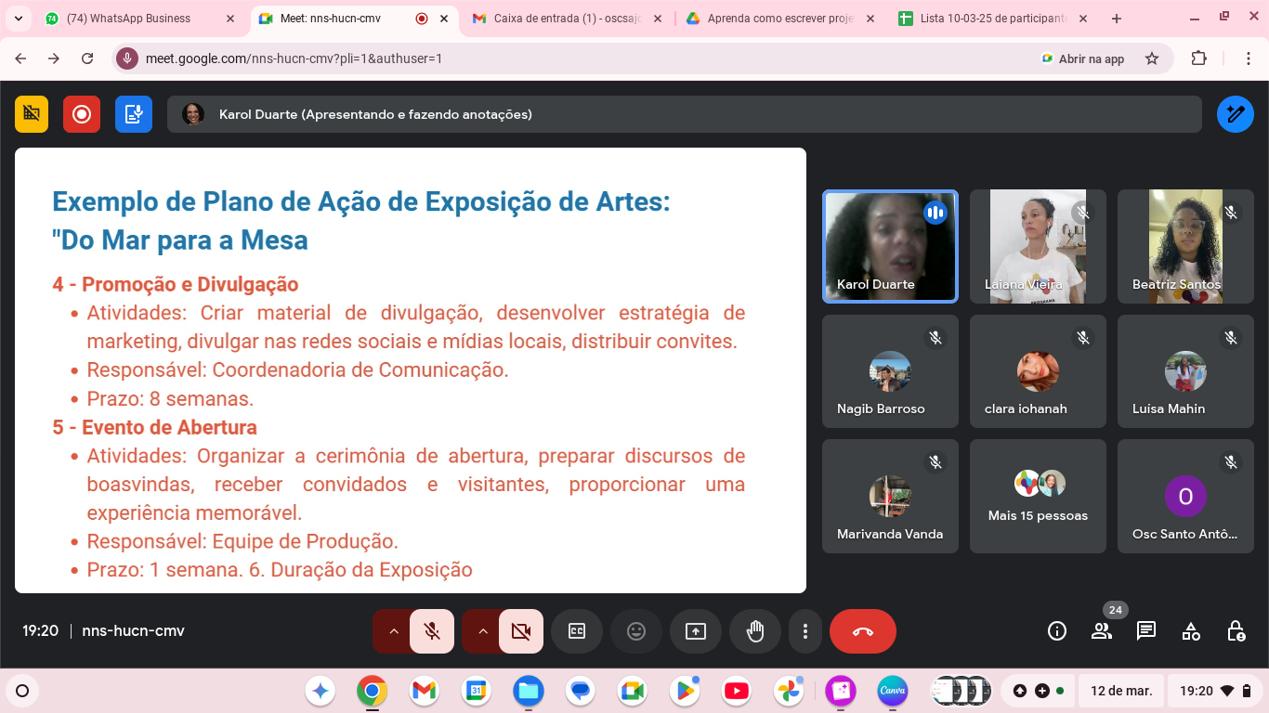Open meeting details info icon
Image resolution: width=1269 pixels, height=713 pixels.
coord(1057,631)
